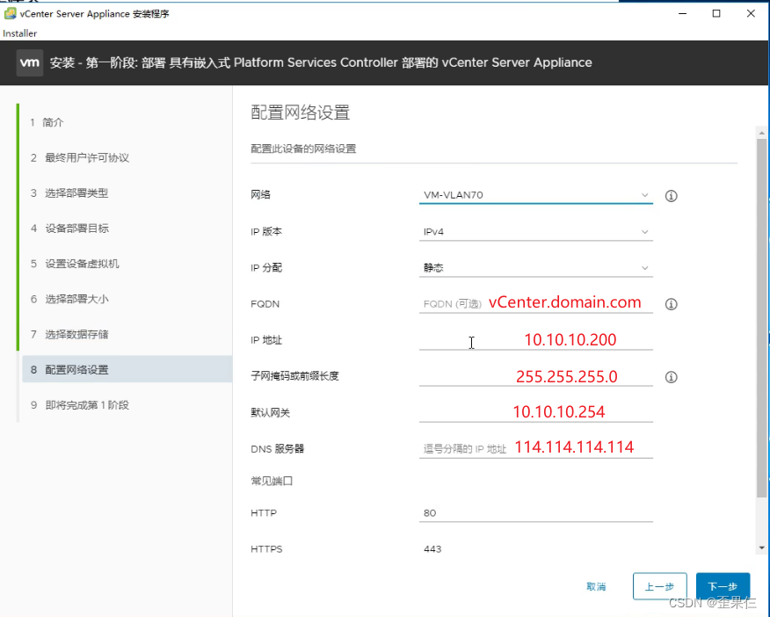
Task: Click the IP 地址 input field
Action: tap(536, 340)
